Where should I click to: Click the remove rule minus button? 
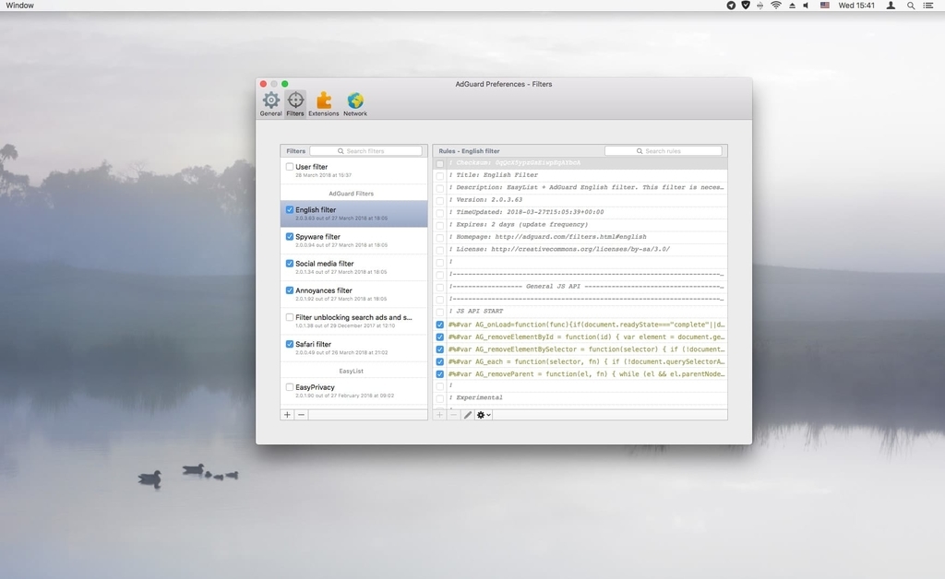(454, 415)
